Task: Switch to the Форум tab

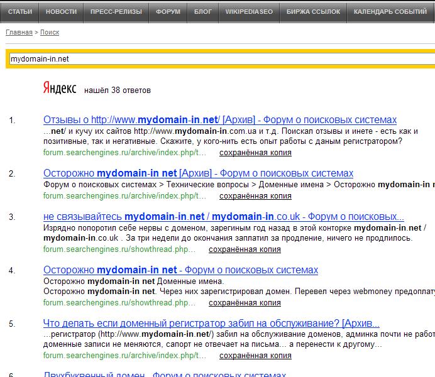Action: click(168, 12)
